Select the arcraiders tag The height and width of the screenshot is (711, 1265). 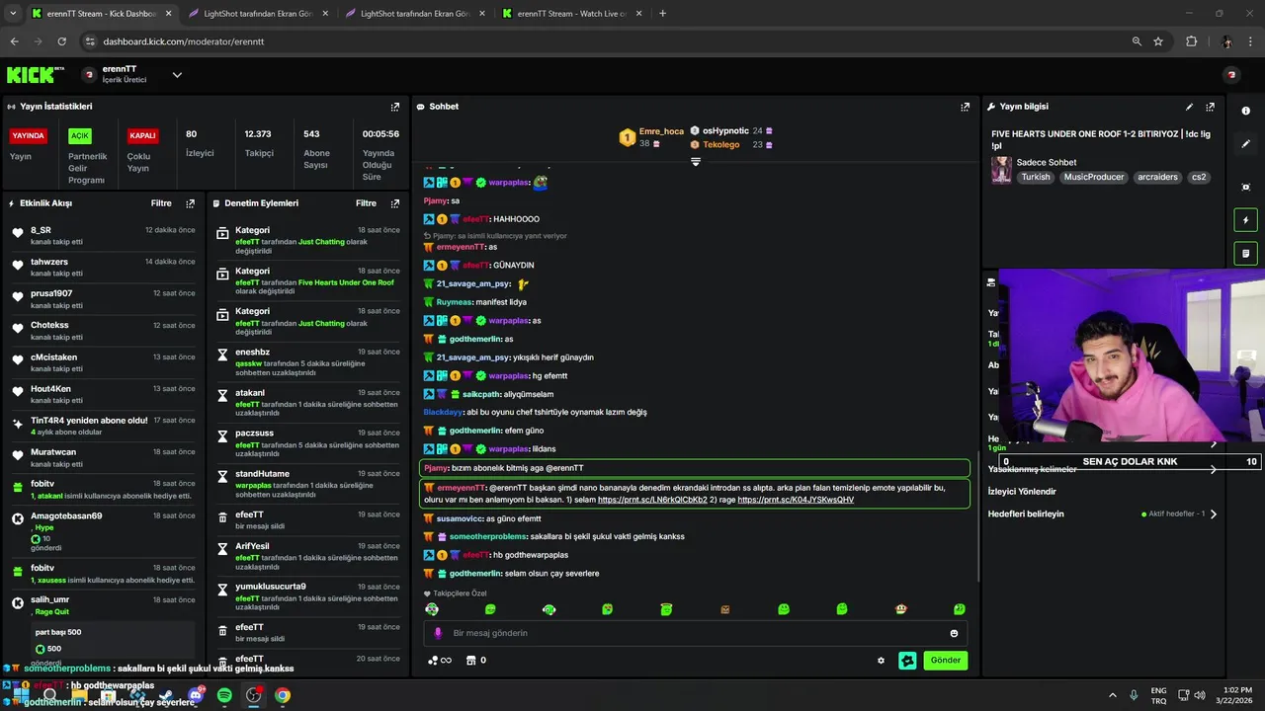1157,178
